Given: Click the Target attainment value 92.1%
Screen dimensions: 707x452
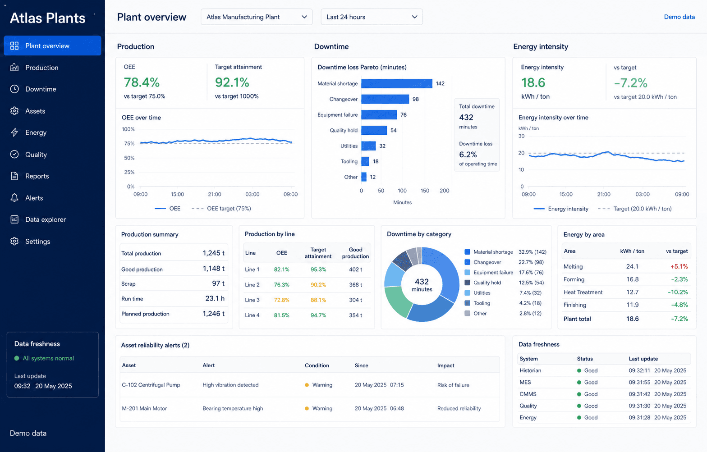Looking at the screenshot, I should coord(232,82).
